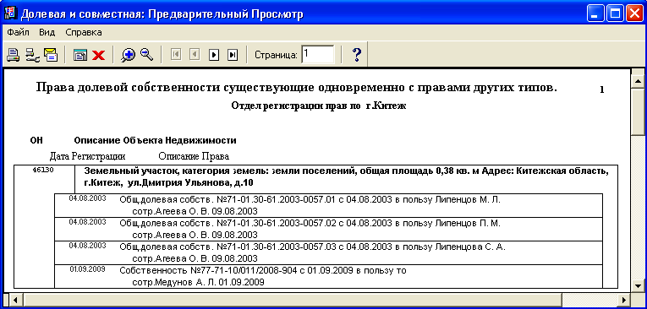Open the Справка menu

point(84,32)
